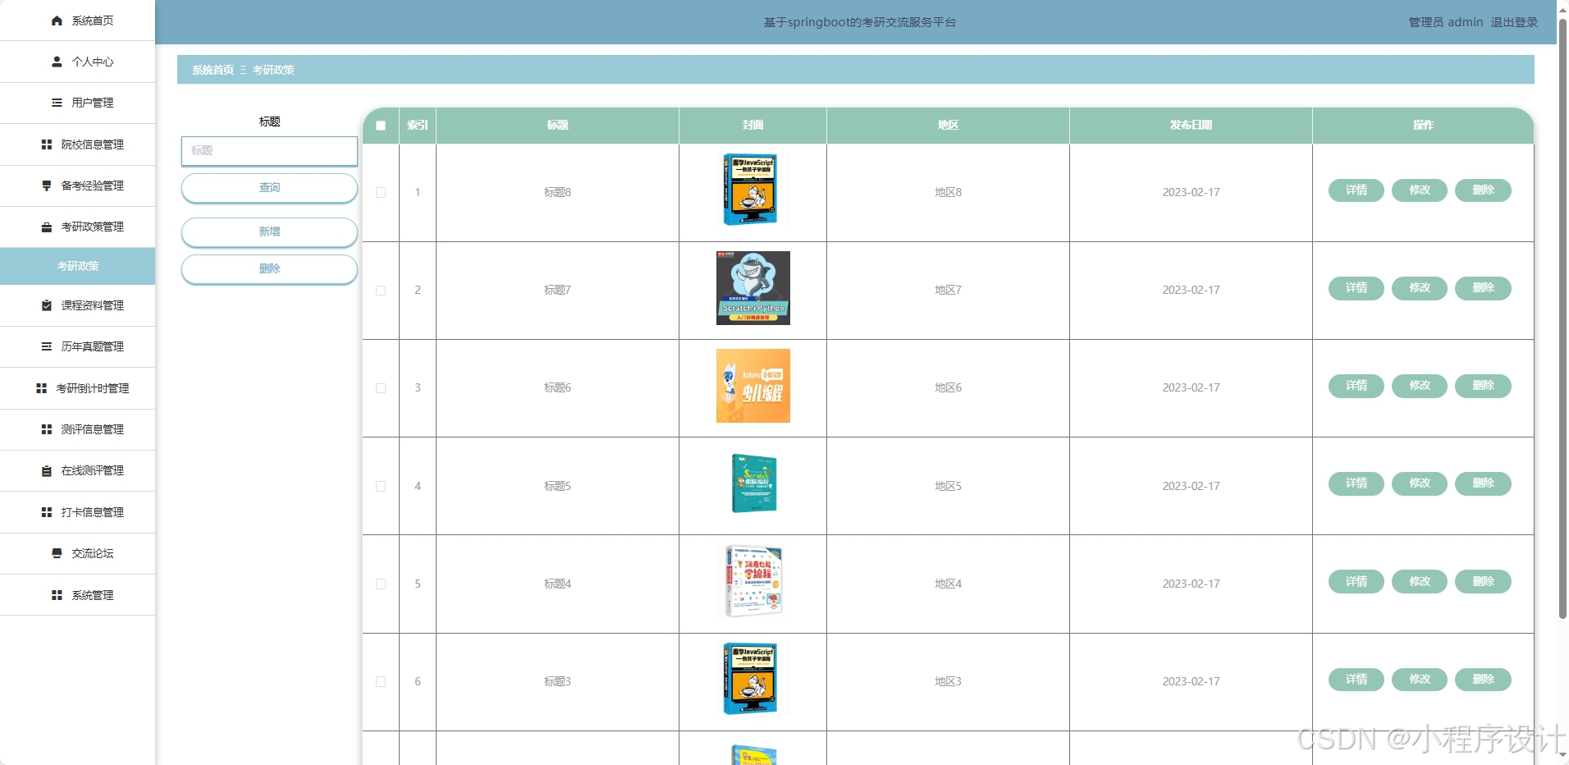Click 删除 for row 标题8
1569x765 pixels.
pos(1483,190)
